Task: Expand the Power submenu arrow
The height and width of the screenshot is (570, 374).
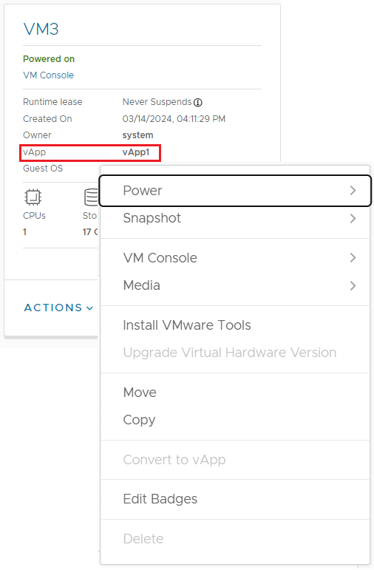Action: tap(353, 191)
